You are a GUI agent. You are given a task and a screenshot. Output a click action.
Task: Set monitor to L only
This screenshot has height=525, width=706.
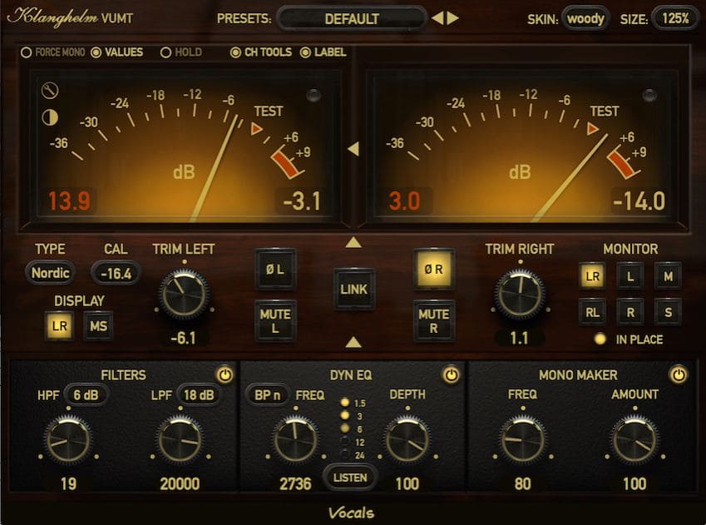(x=630, y=275)
